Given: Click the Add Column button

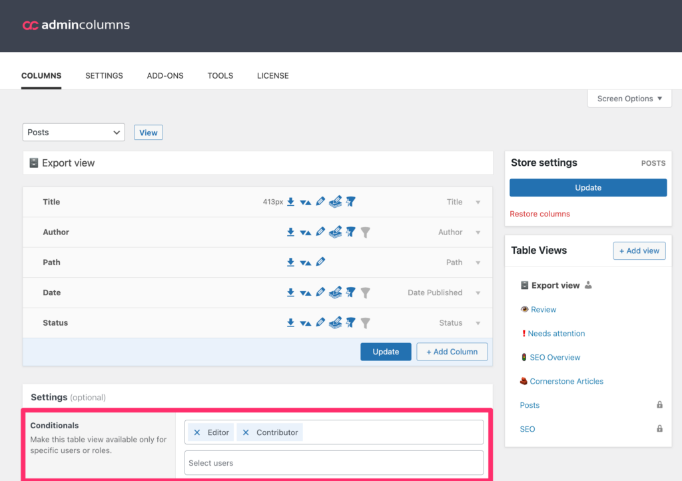Looking at the screenshot, I should [452, 352].
